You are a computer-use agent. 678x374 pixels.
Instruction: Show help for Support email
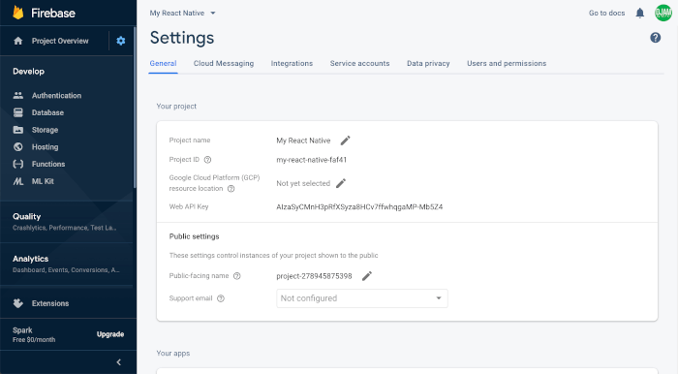221,298
